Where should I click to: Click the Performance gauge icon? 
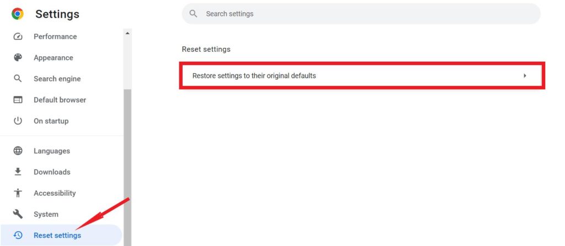[18, 37]
